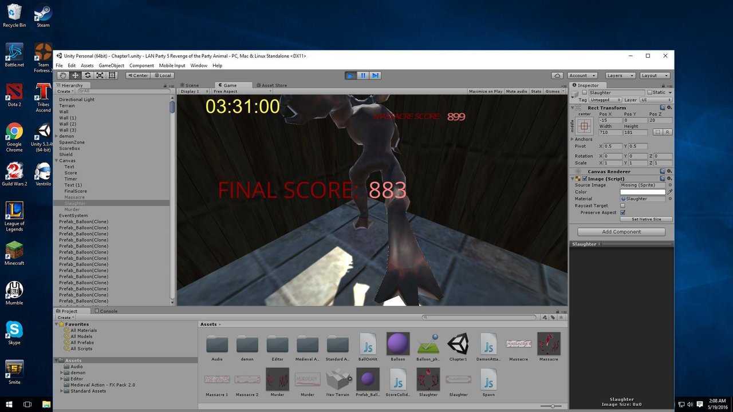Select the ScoreCollid script asset
733x412 pixels.
click(398, 382)
